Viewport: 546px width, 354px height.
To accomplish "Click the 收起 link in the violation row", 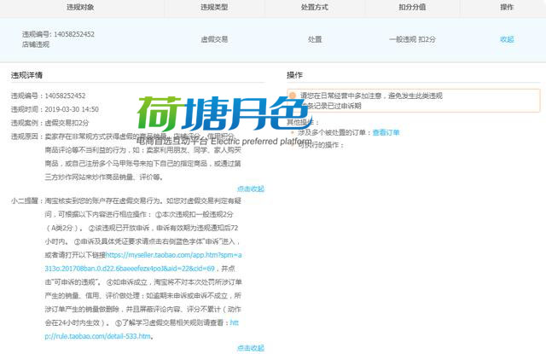I will point(507,39).
